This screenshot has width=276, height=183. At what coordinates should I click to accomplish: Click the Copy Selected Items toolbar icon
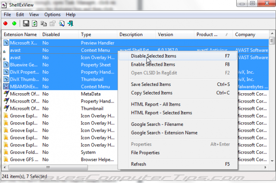[x=44, y=23]
